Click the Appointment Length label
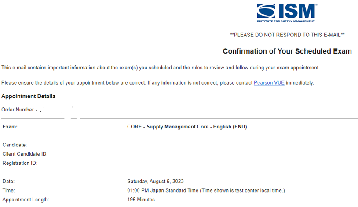This screenshot has width=358, height=207. [26, 200]
